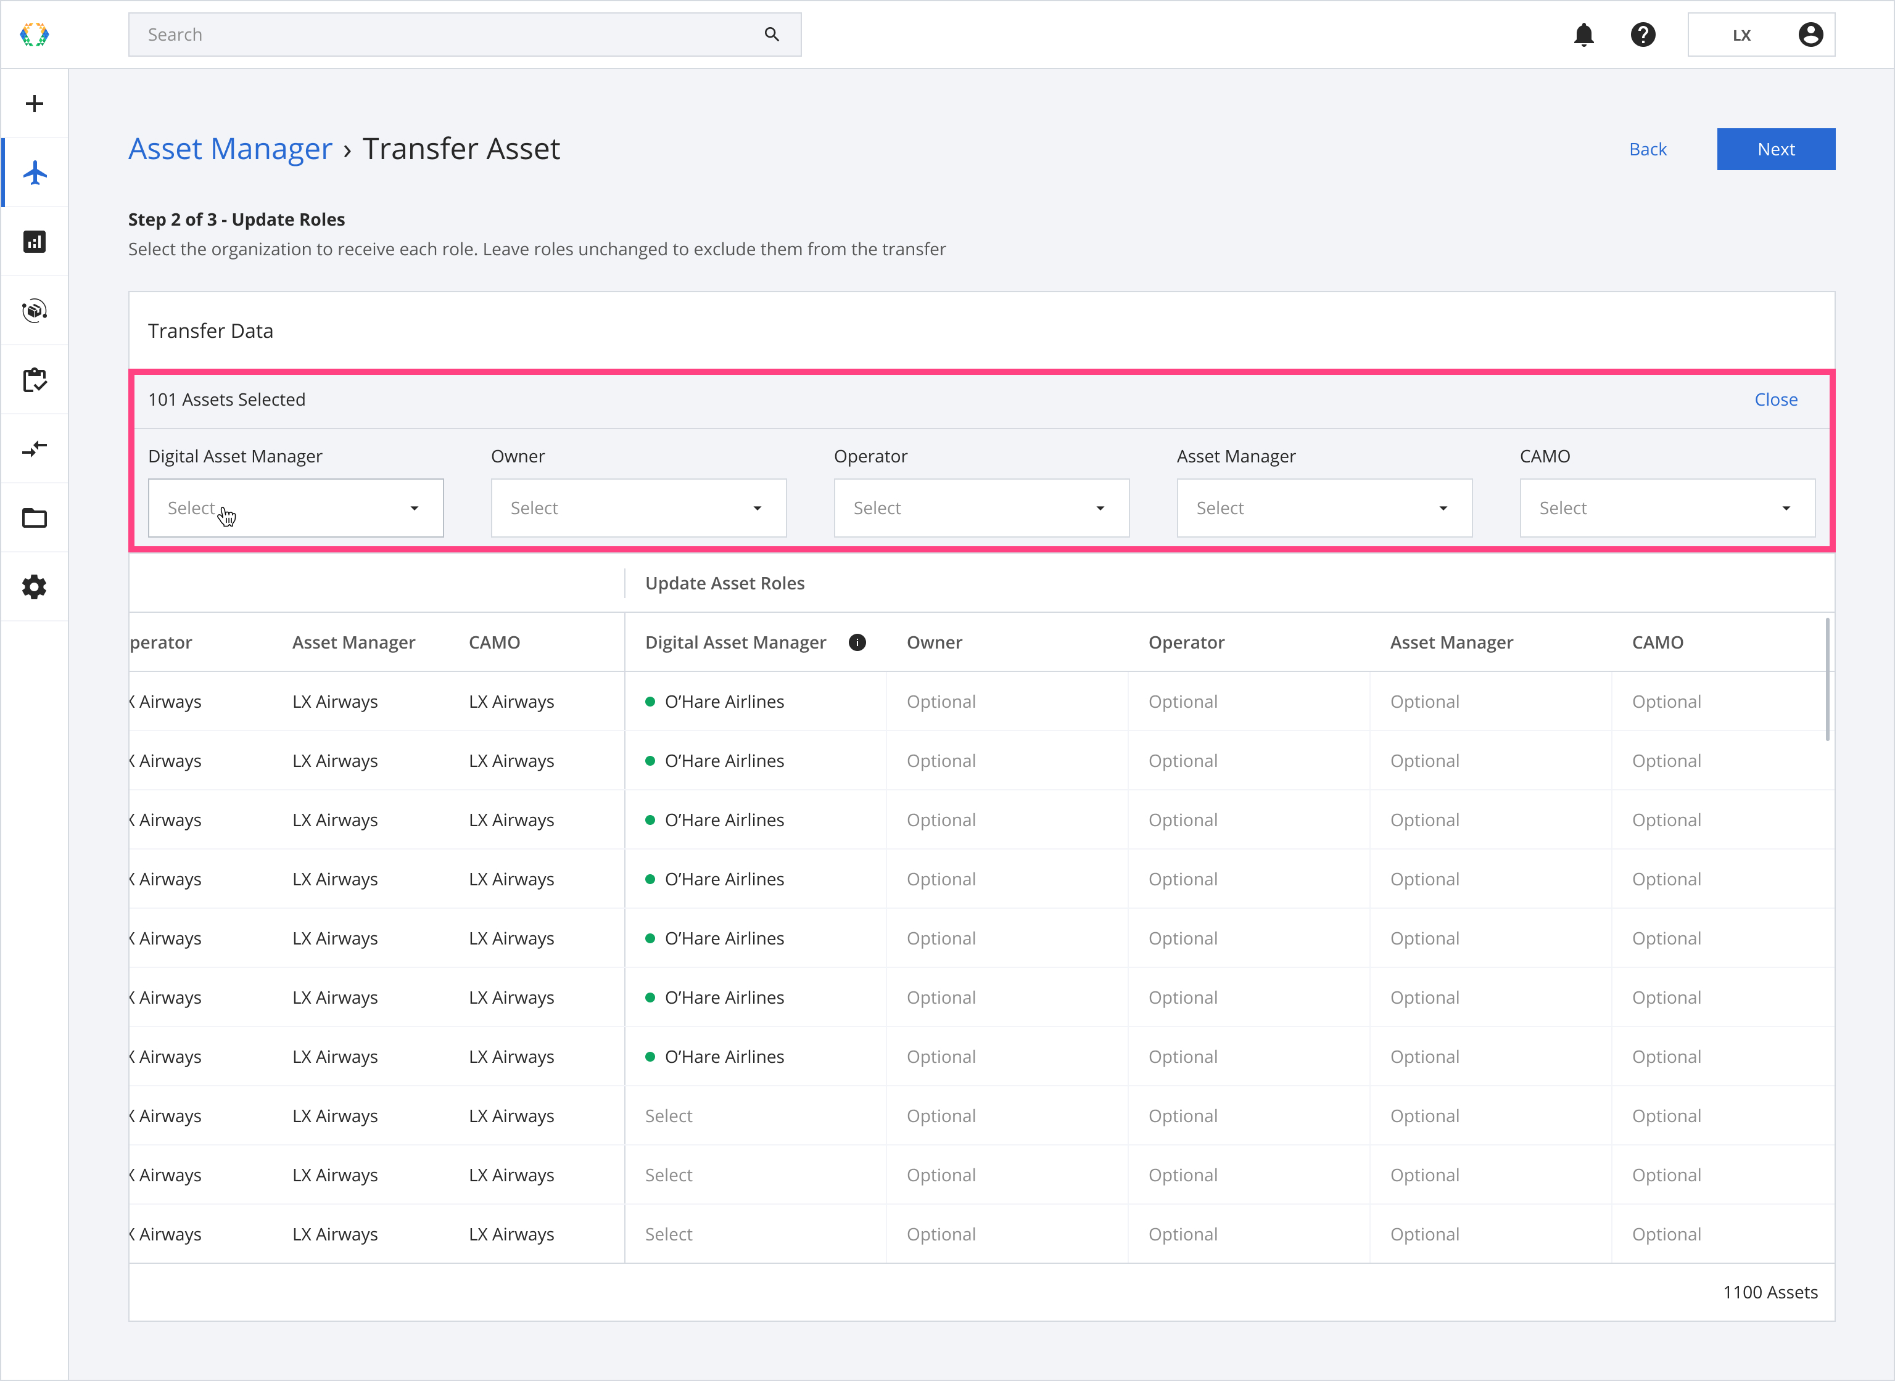This screenshot has height=1381, width=1895.
Task: Open the folder documents sidebar icon
Action: pos(35,518)
